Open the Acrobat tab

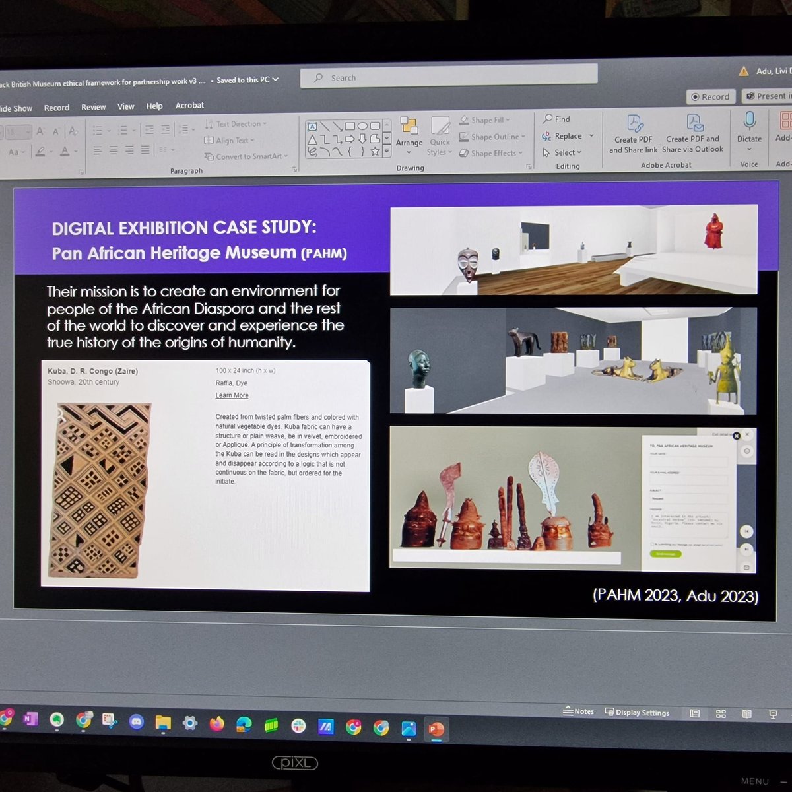point(189,105)
